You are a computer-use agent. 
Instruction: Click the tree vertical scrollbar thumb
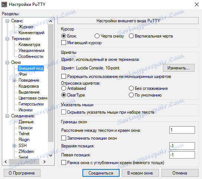click(51, 83)
